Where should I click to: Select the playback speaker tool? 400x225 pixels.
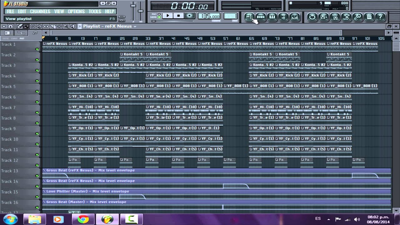(72, 26)
